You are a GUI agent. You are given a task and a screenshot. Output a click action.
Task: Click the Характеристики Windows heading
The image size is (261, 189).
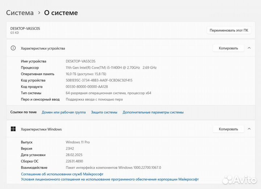pos(41,129)
